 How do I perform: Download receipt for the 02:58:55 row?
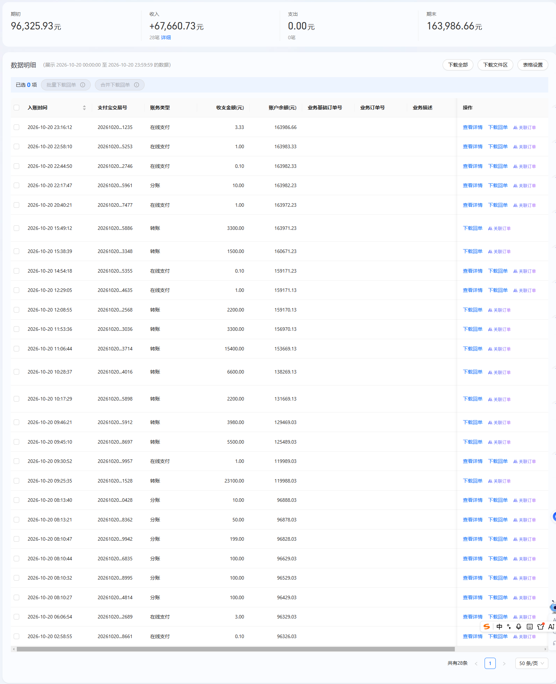(498, 636)
